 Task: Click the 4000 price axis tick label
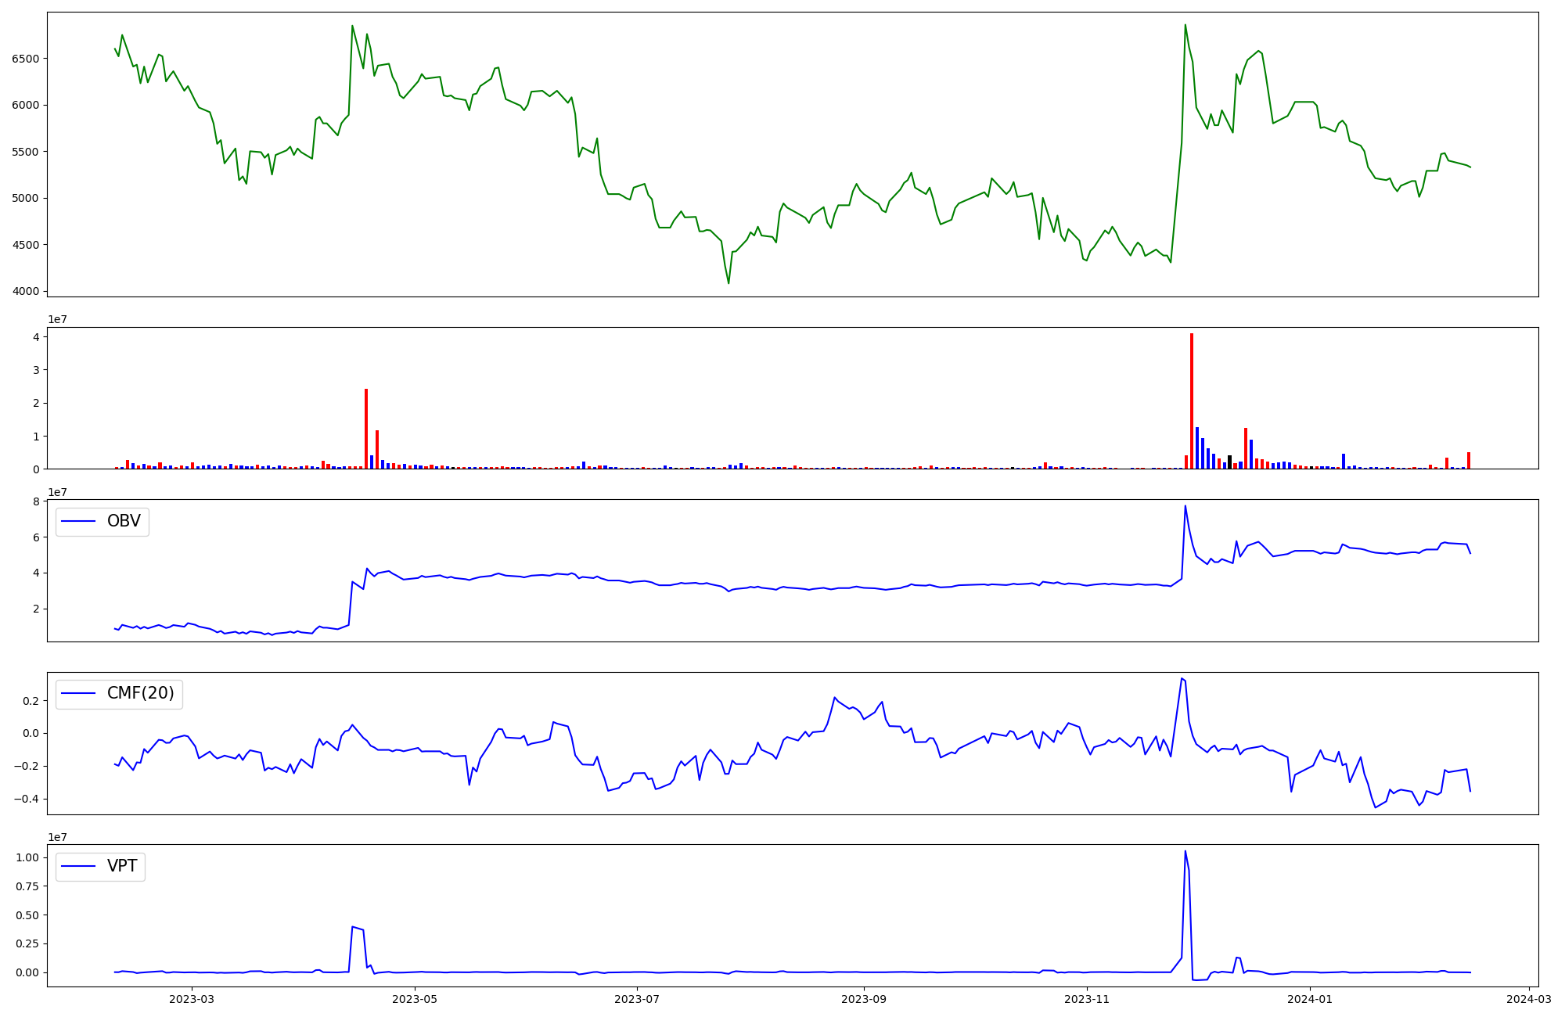tap(26, 292)
